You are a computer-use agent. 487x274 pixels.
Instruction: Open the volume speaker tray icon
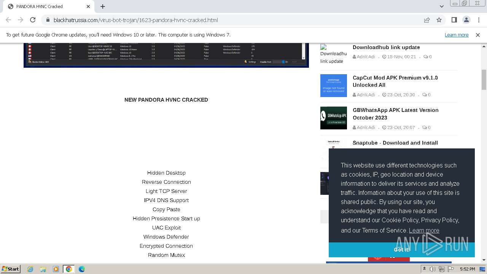click(433, 269)
